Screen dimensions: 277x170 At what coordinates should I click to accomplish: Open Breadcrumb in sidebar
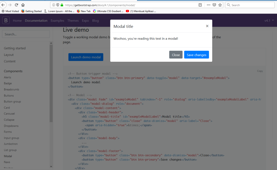(11, 89)
